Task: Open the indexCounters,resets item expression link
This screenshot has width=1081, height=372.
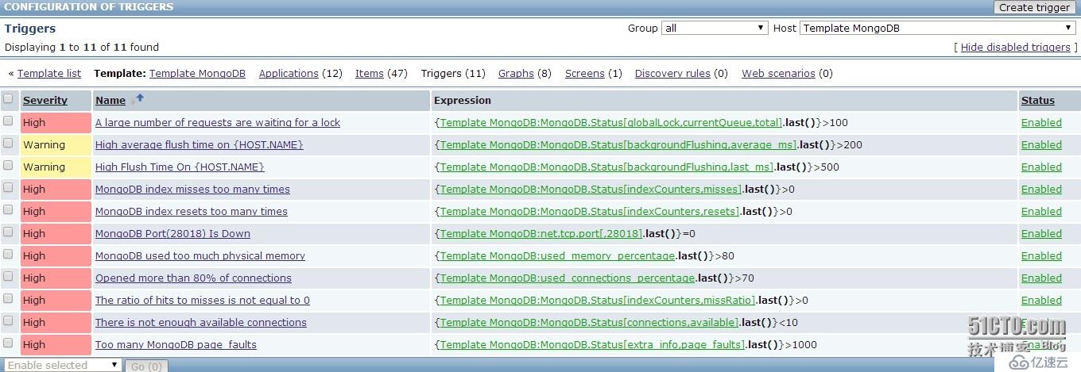Action: pyautogui.click(x=589, y=211)
